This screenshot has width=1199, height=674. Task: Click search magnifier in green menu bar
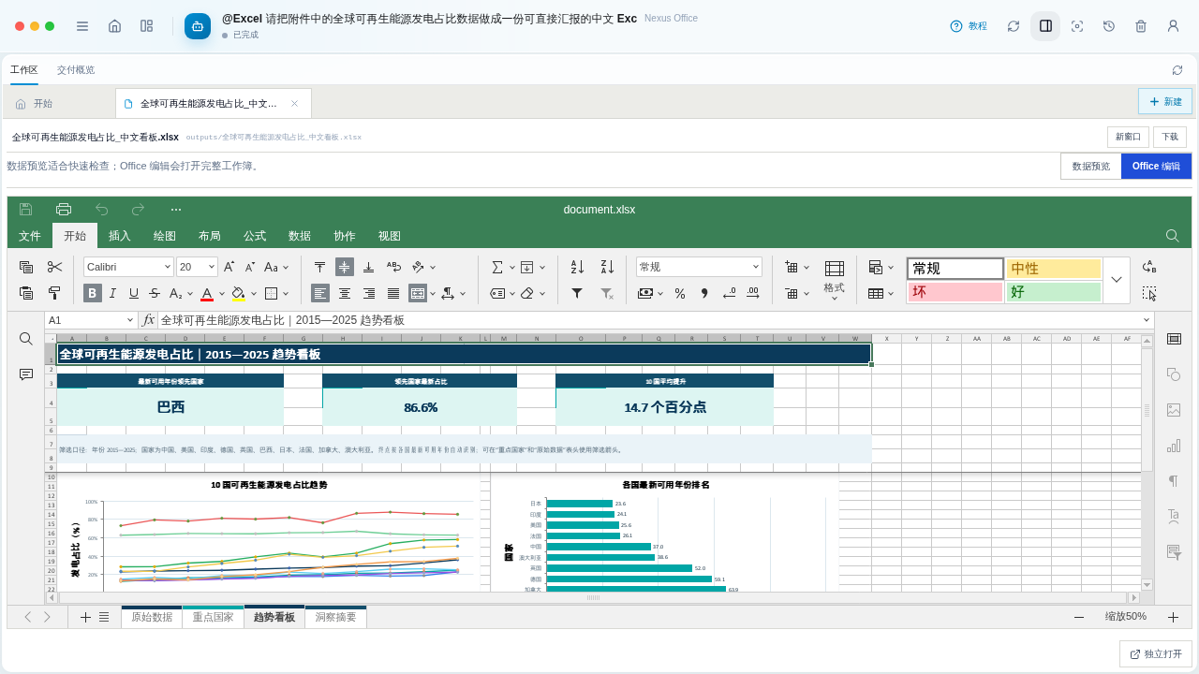(x=1173, y=236)
